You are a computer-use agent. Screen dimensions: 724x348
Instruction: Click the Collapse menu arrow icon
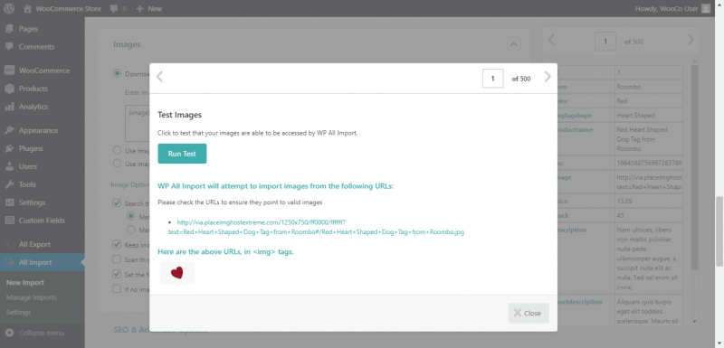click(9, 333)
